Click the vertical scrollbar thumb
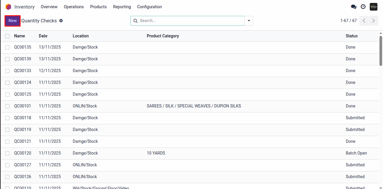Screen dimensions: 383x189 click(x=381, y=50)
